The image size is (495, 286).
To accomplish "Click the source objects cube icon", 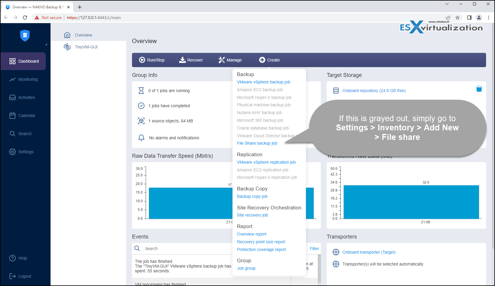I will pyautogui.click(x=141, y=121).
